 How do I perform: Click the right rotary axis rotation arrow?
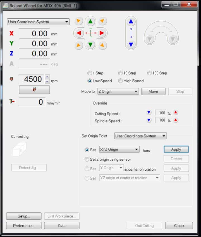click(x=173, y=39)
